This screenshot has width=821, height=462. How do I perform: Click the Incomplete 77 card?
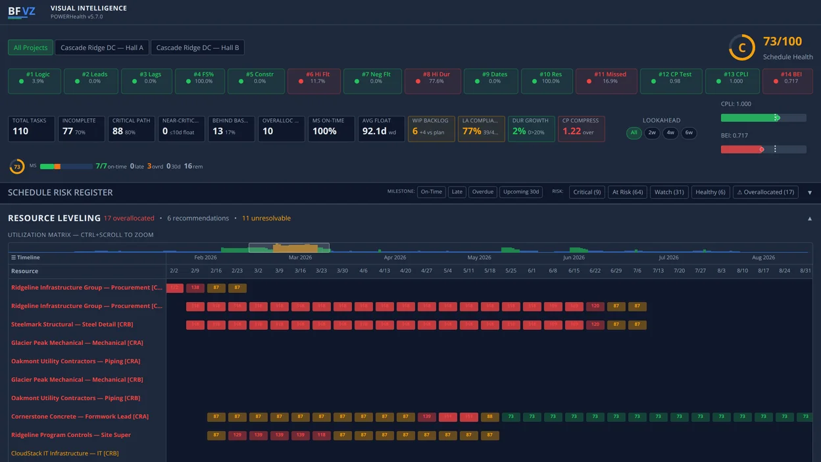(82, 129)
